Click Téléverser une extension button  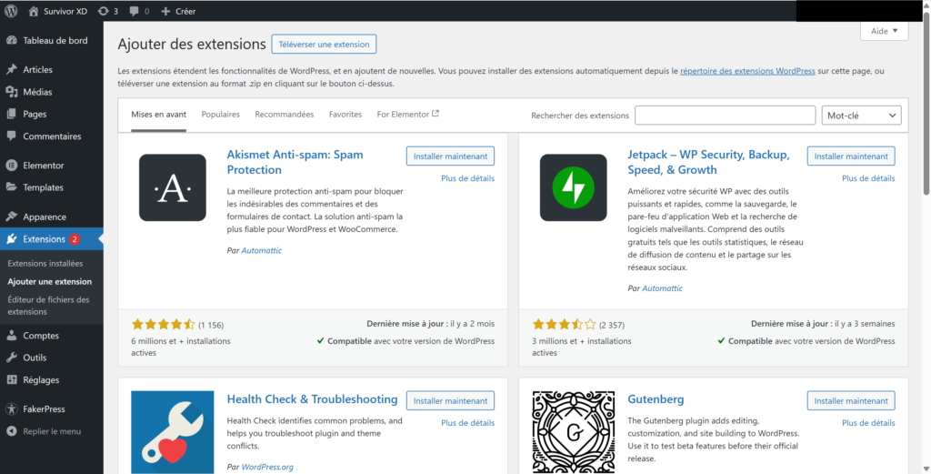pyautogui.click(x=324, y=44)
